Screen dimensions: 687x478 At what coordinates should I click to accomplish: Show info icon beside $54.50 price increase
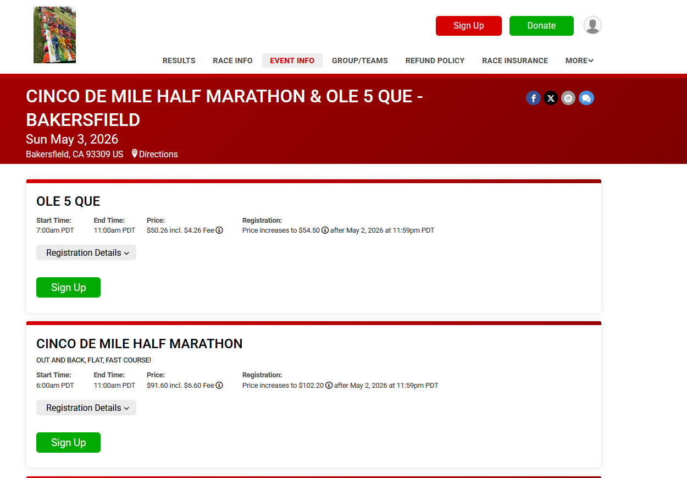coord(325,230)
